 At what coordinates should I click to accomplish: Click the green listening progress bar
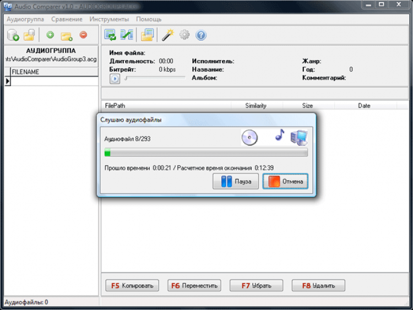[206, 153]
